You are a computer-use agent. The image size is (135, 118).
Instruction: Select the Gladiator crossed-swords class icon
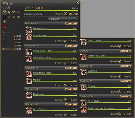[5, 12]
